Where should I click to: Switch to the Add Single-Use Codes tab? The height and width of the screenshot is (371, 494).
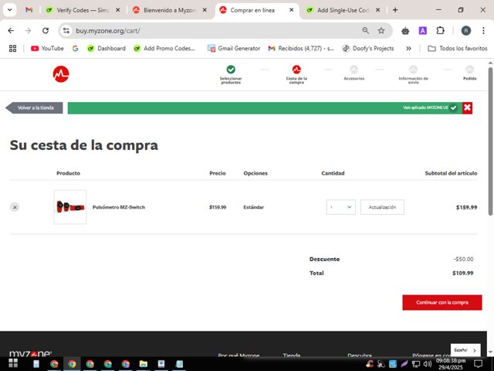click(x=343, y=10)
